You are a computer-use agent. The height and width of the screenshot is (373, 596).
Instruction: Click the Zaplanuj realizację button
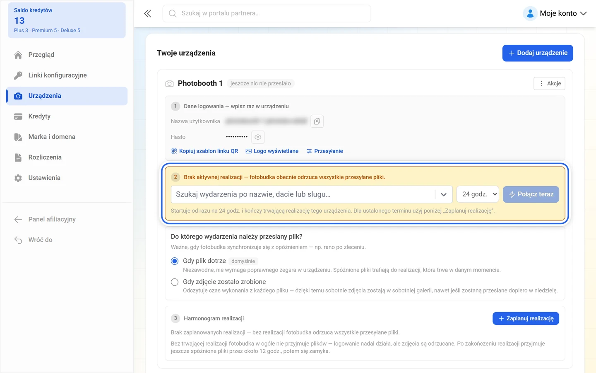pyautogui.click(x=526, y=319)
